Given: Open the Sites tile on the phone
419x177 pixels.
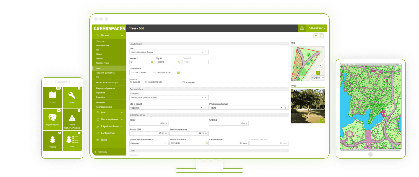Looking at the screenshot, I should tap(52, 97).
